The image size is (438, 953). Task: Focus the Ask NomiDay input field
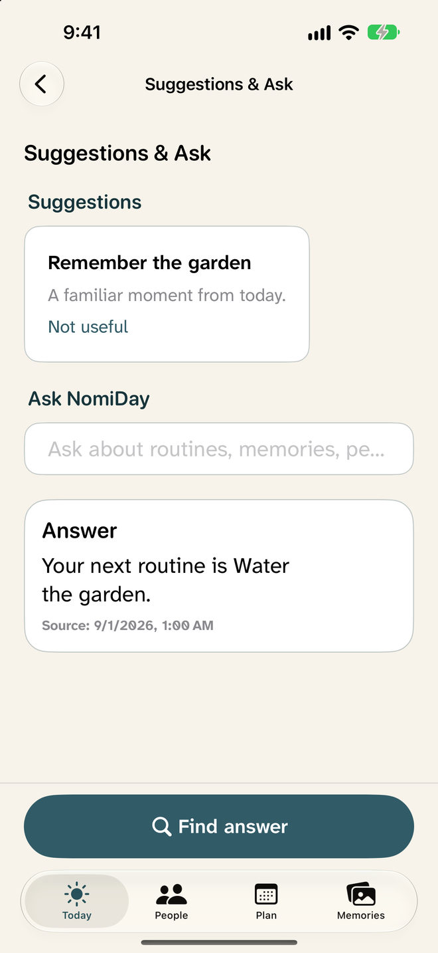tap(219, 449)
